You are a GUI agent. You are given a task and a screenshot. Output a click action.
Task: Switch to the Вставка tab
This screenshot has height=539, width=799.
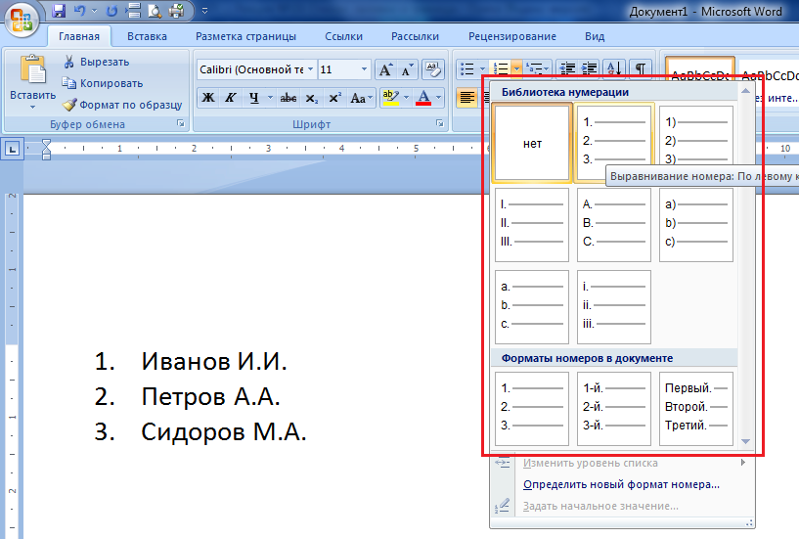click(147, 36)
